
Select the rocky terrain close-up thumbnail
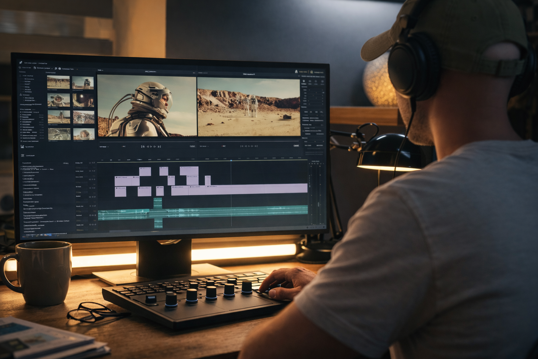(84, 117)
